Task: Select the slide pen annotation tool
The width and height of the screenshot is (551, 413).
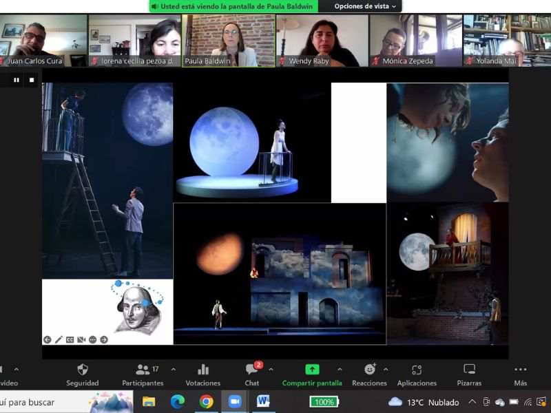Action: [x=59, y=339]
